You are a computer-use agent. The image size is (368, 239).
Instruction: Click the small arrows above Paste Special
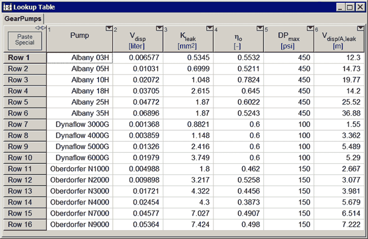pos(40,28)
